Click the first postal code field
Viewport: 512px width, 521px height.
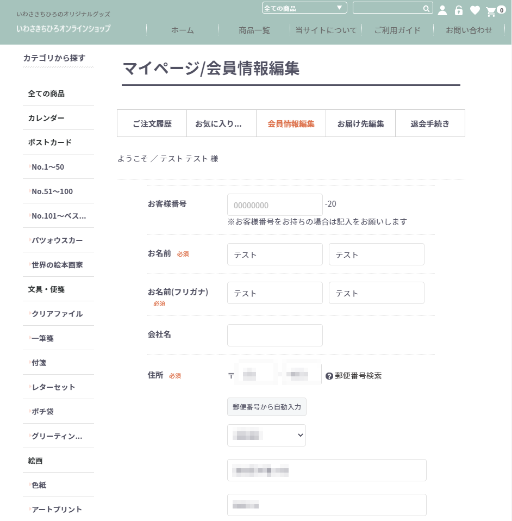click(255, 374)
